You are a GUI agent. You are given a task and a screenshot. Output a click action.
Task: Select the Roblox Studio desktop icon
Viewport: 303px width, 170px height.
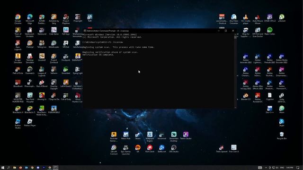click(18, 123)
